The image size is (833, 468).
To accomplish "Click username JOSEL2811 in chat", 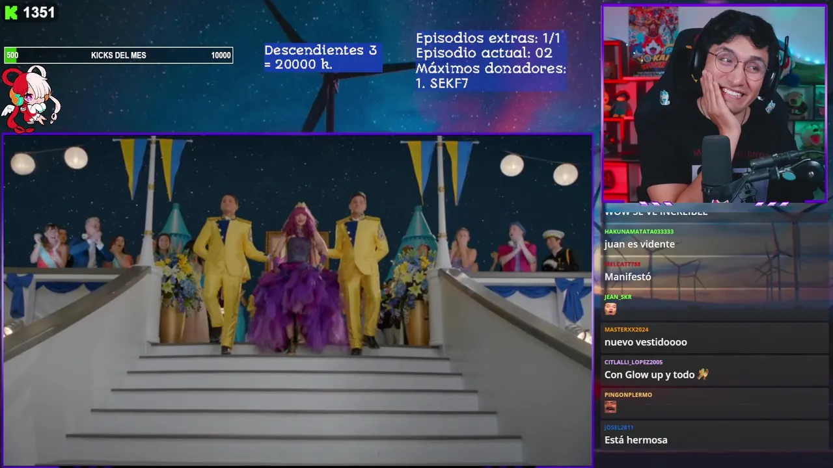I will (x=618, y=428).
